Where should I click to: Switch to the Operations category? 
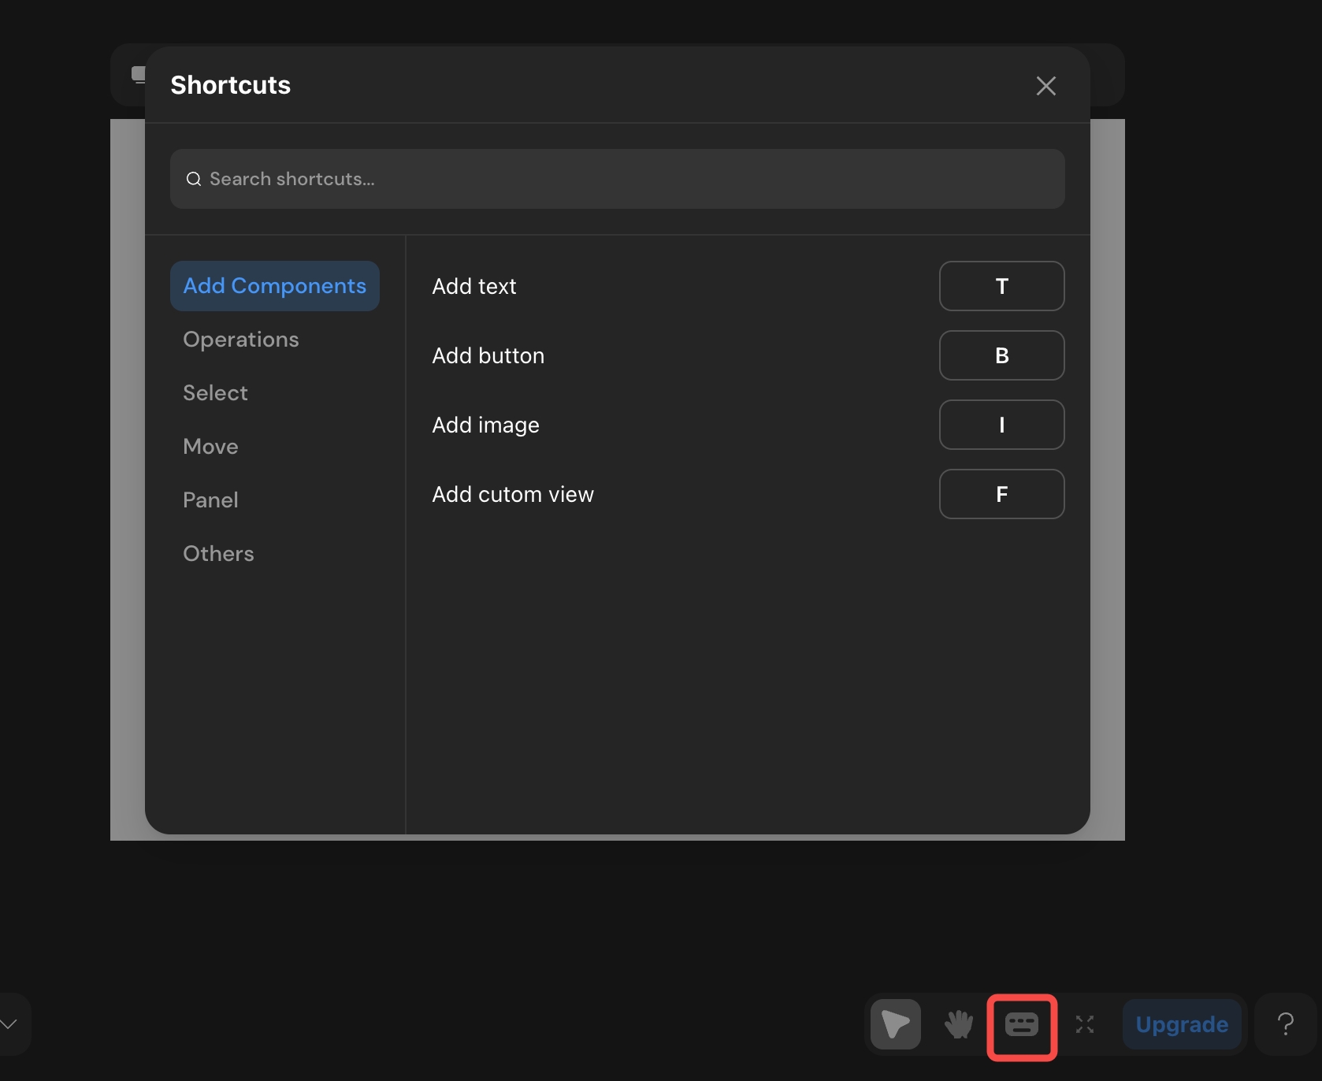(241, 340)
